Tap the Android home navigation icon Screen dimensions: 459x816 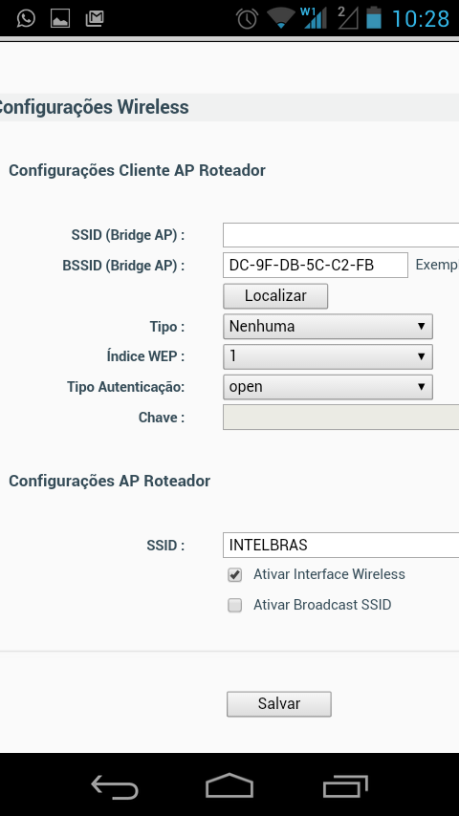click(229, 785)
